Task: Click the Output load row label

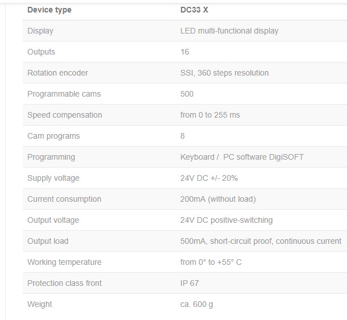Action: point(48,241)
